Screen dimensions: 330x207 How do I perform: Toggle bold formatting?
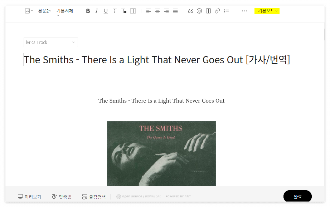(x=88, y=11)
